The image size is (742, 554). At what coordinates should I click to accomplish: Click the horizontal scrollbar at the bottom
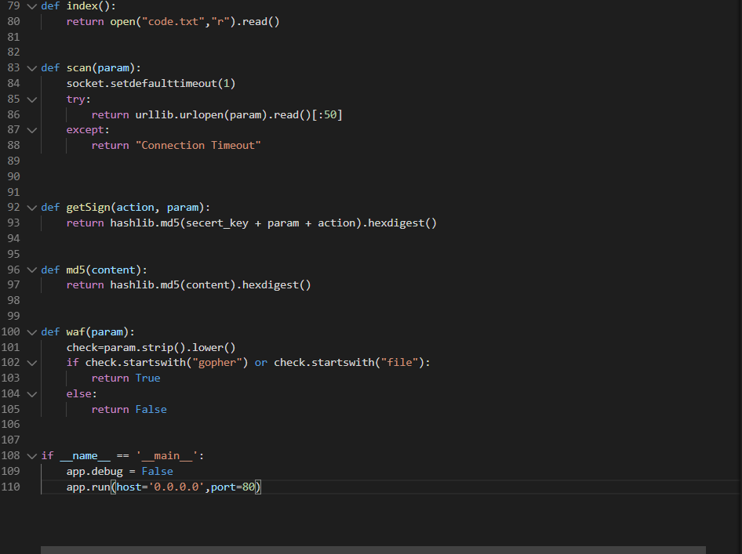coord(373,550)
